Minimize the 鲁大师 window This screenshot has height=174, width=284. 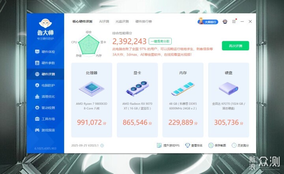[242, 22]
